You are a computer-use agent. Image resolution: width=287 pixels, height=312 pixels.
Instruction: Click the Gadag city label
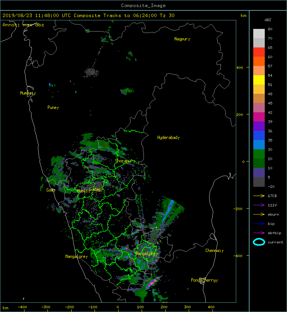tap(95, 189)
